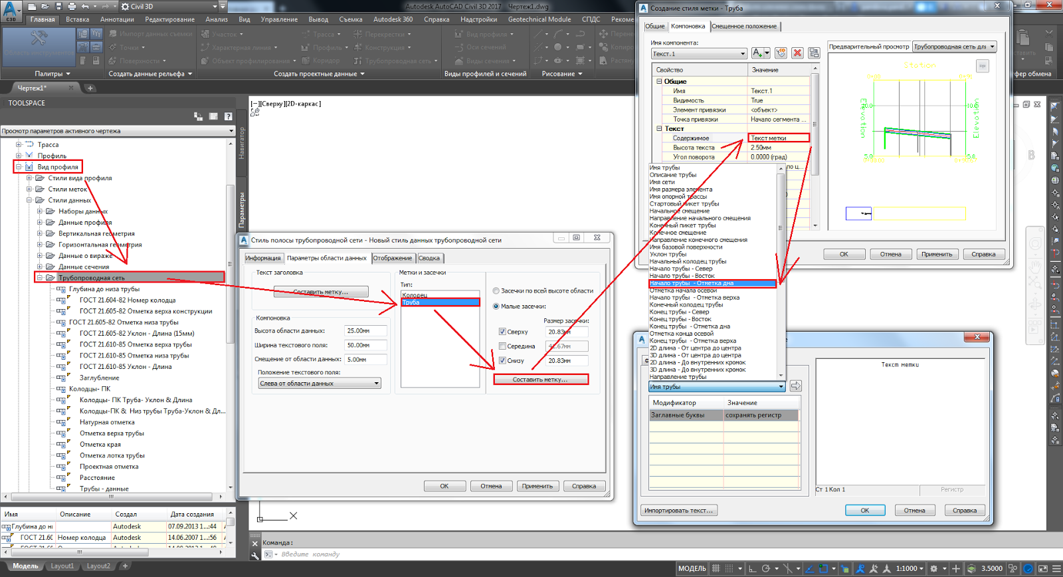Open the Сводка tab in band style dialog
1063x577 pixels.
(429, 258)
